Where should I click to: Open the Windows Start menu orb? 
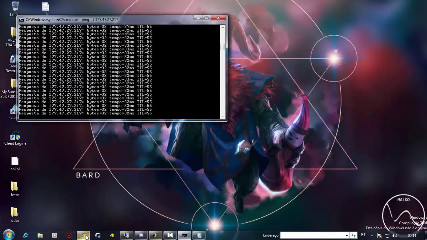coord(8,235)
